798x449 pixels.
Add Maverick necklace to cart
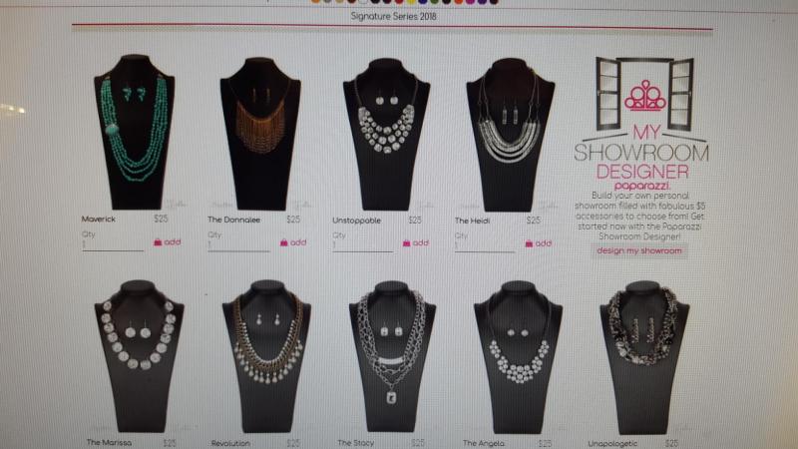click(168, 242)
